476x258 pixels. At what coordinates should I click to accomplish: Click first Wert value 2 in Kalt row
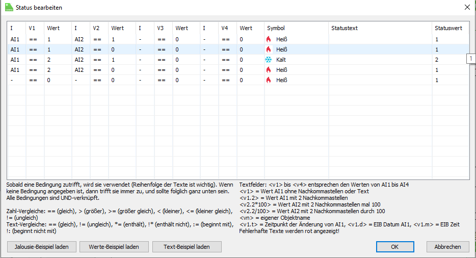[49, 60]
